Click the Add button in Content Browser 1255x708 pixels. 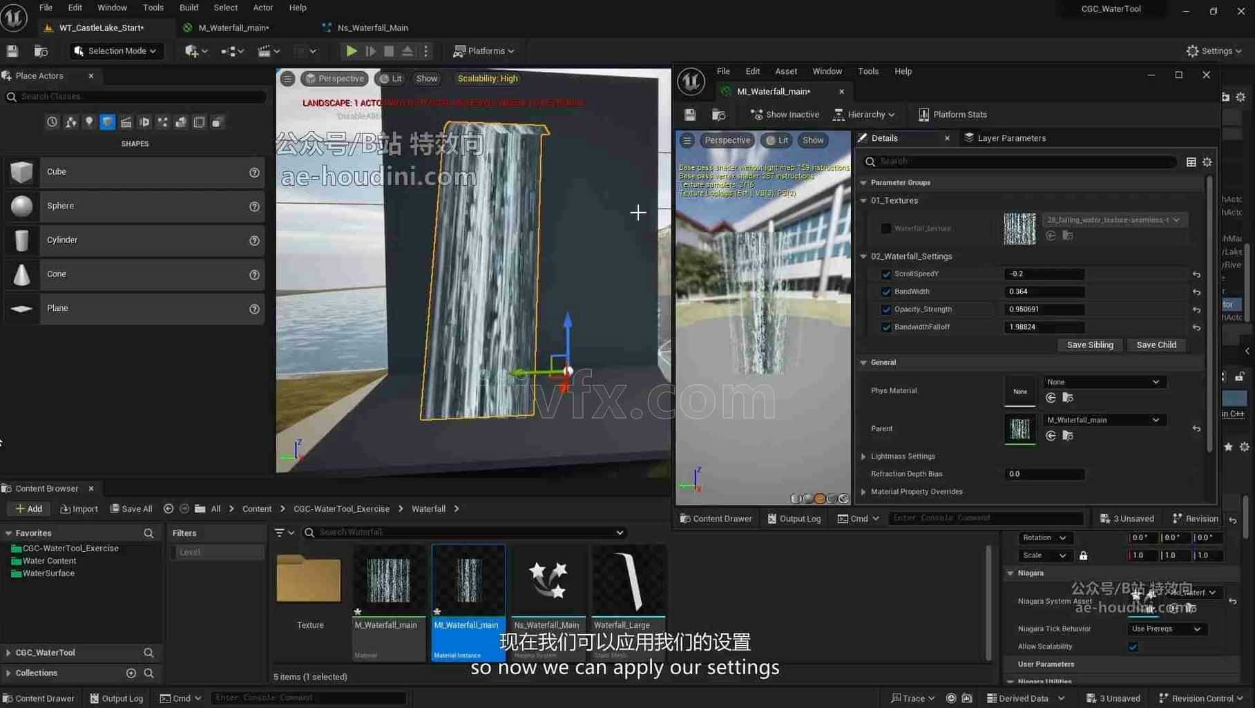pyautogui.click(x=28, y=509)
